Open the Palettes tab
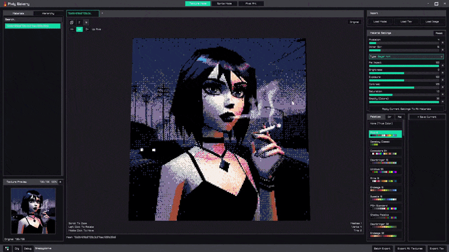 click(x=375, y=117)
